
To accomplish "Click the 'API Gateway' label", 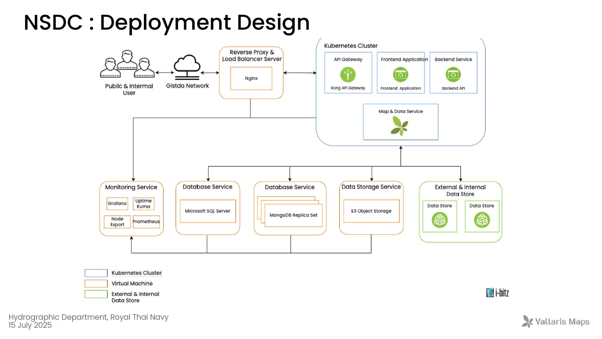I will click(348, 59).
